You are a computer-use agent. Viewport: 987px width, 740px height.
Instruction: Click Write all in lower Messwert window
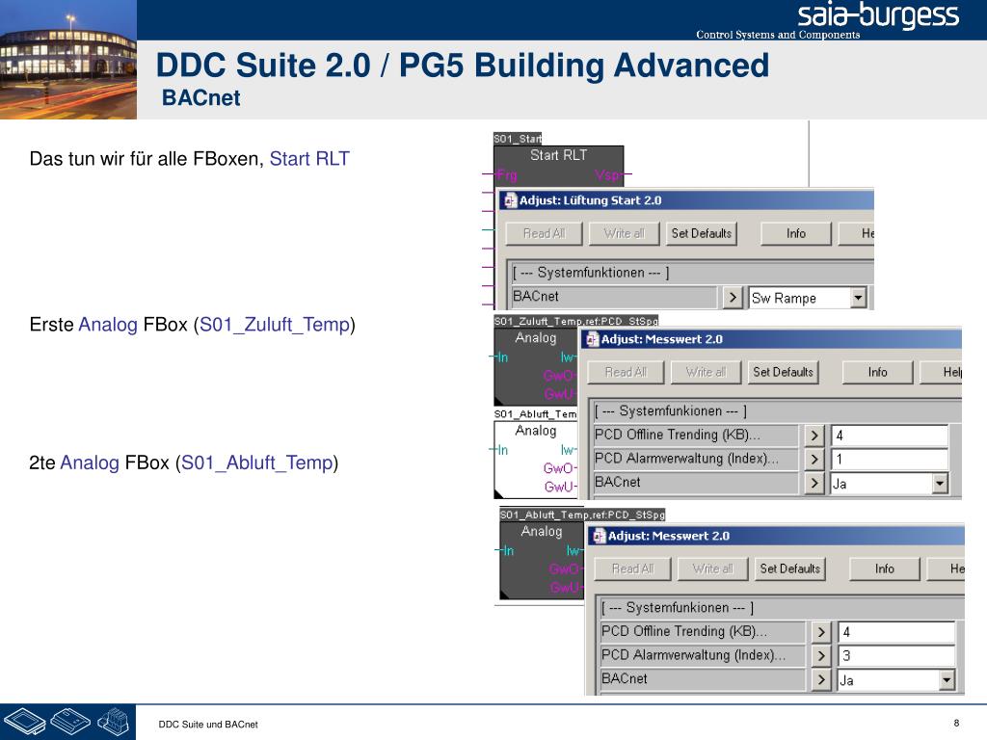tap(712, 568)
